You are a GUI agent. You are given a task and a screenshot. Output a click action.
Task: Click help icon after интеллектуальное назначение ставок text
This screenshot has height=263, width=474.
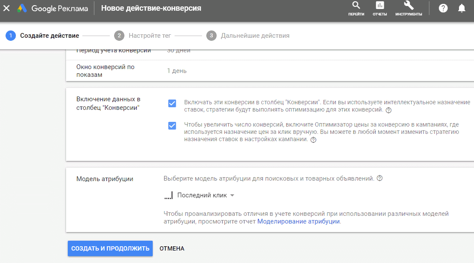pos(389,109)
